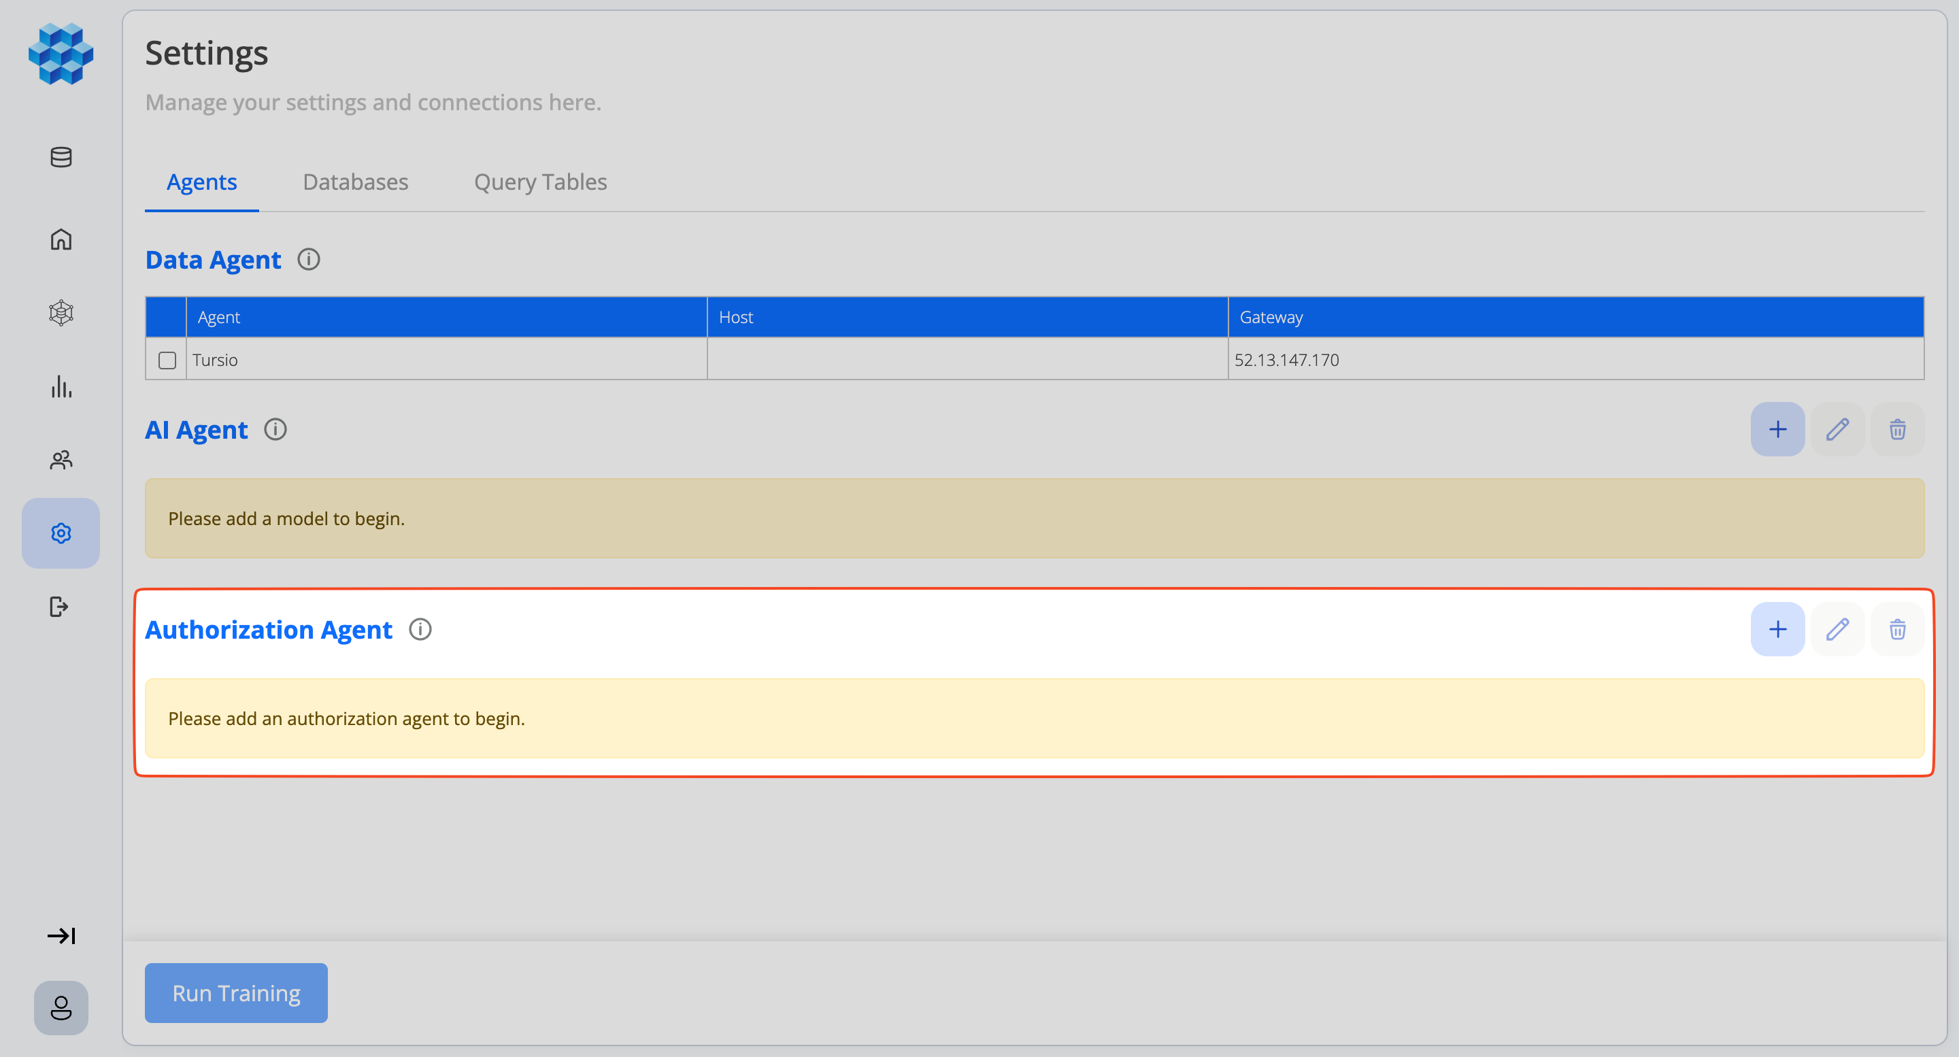Open the users group icon
This screenshot has width=1959, height=1057.
(61, 459)
